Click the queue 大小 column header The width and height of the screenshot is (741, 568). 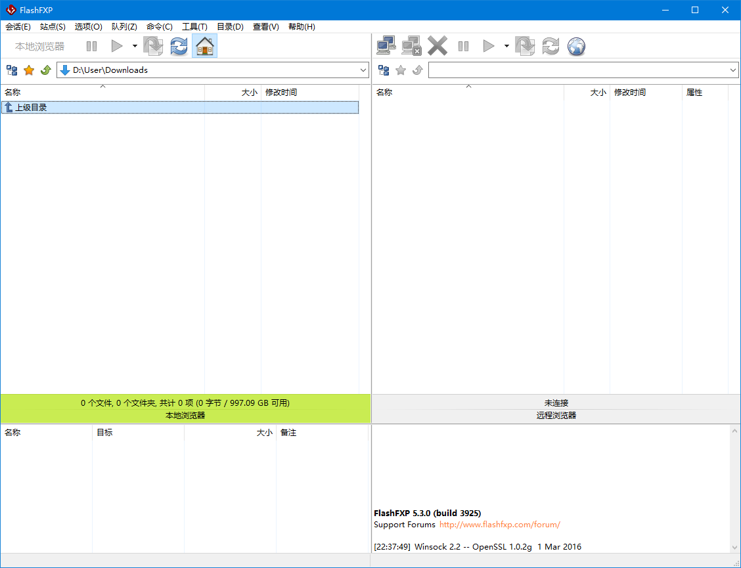tap(230, 432)
